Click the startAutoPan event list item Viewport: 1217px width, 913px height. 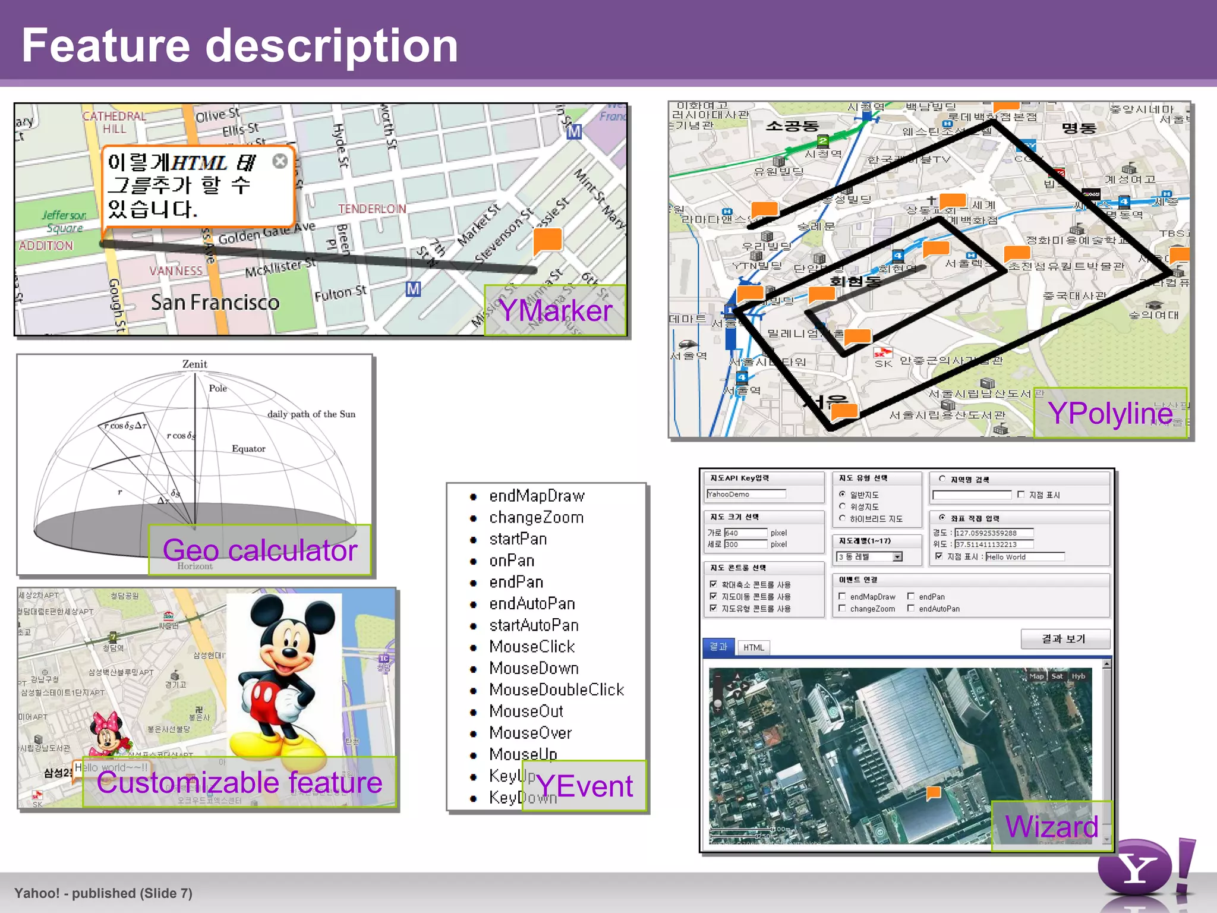coord(534,625)
